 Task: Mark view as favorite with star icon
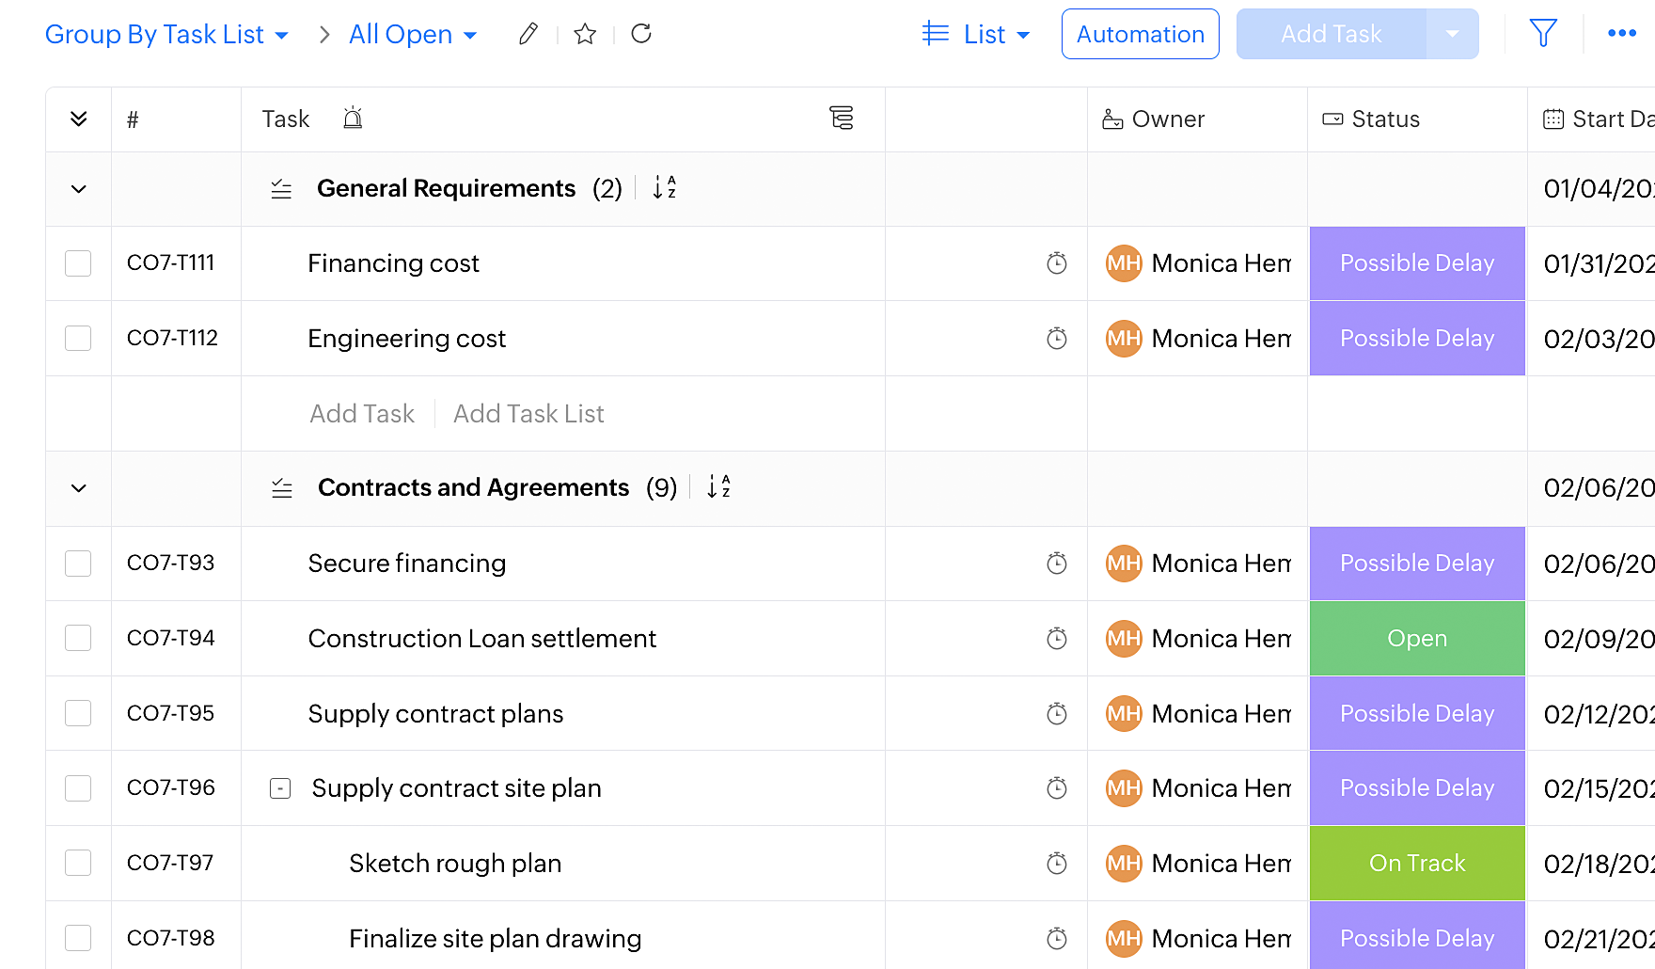585,35
